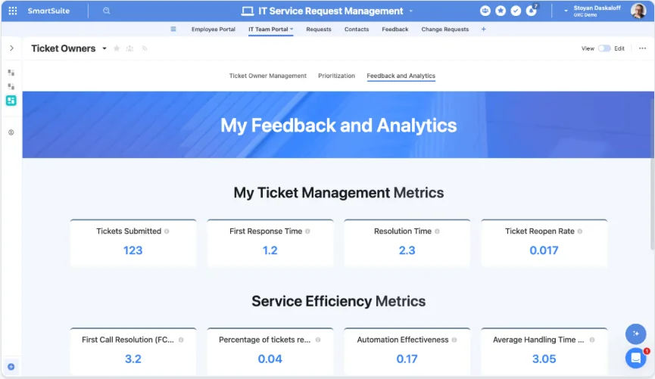Show info for Automation Effectiveness

454,340
